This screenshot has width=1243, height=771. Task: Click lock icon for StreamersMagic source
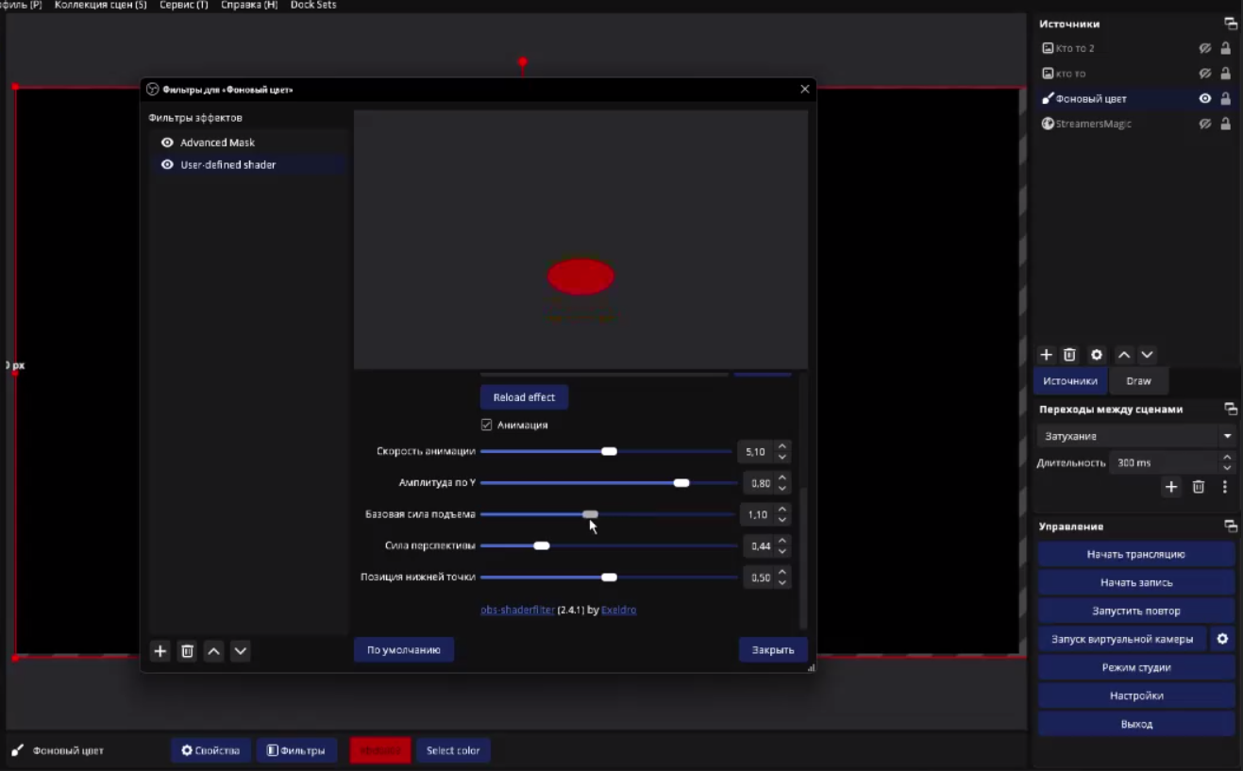tap(1226, 124)
